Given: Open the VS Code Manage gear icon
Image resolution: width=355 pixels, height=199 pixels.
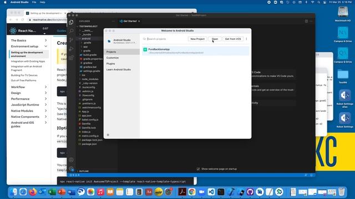Looking at the screenshot, I should 72,169.
